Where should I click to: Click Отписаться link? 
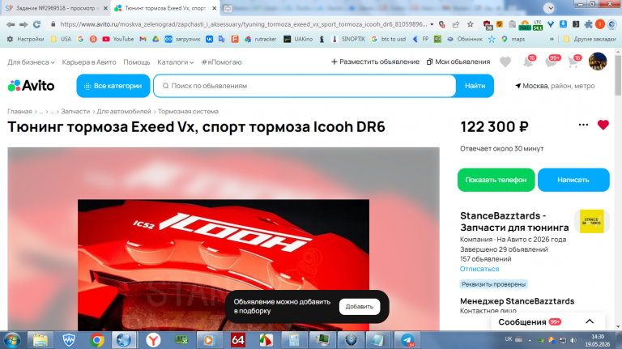479,269
